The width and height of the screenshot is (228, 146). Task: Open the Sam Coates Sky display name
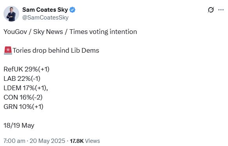pyautogui.click(x=45, y=10)
